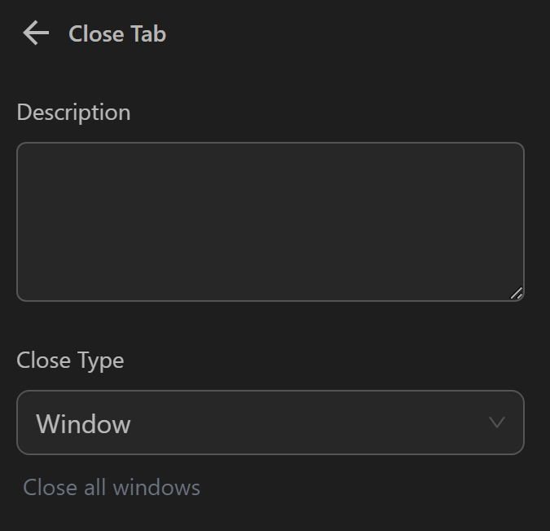Return to the previous panel via left arrow

[x=36, y=33]
